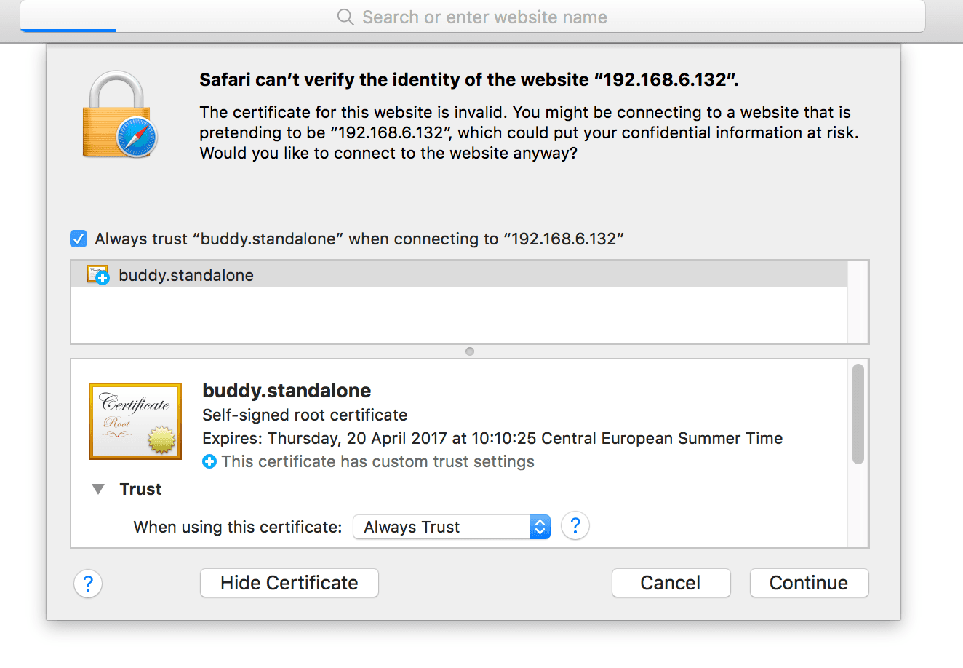Click the blue loading progress bar

68,31
